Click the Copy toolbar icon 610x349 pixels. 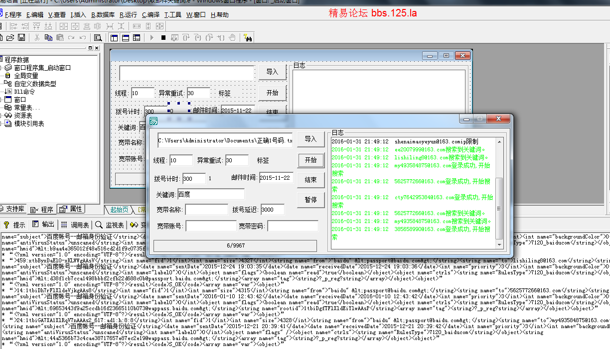point(48,38)
